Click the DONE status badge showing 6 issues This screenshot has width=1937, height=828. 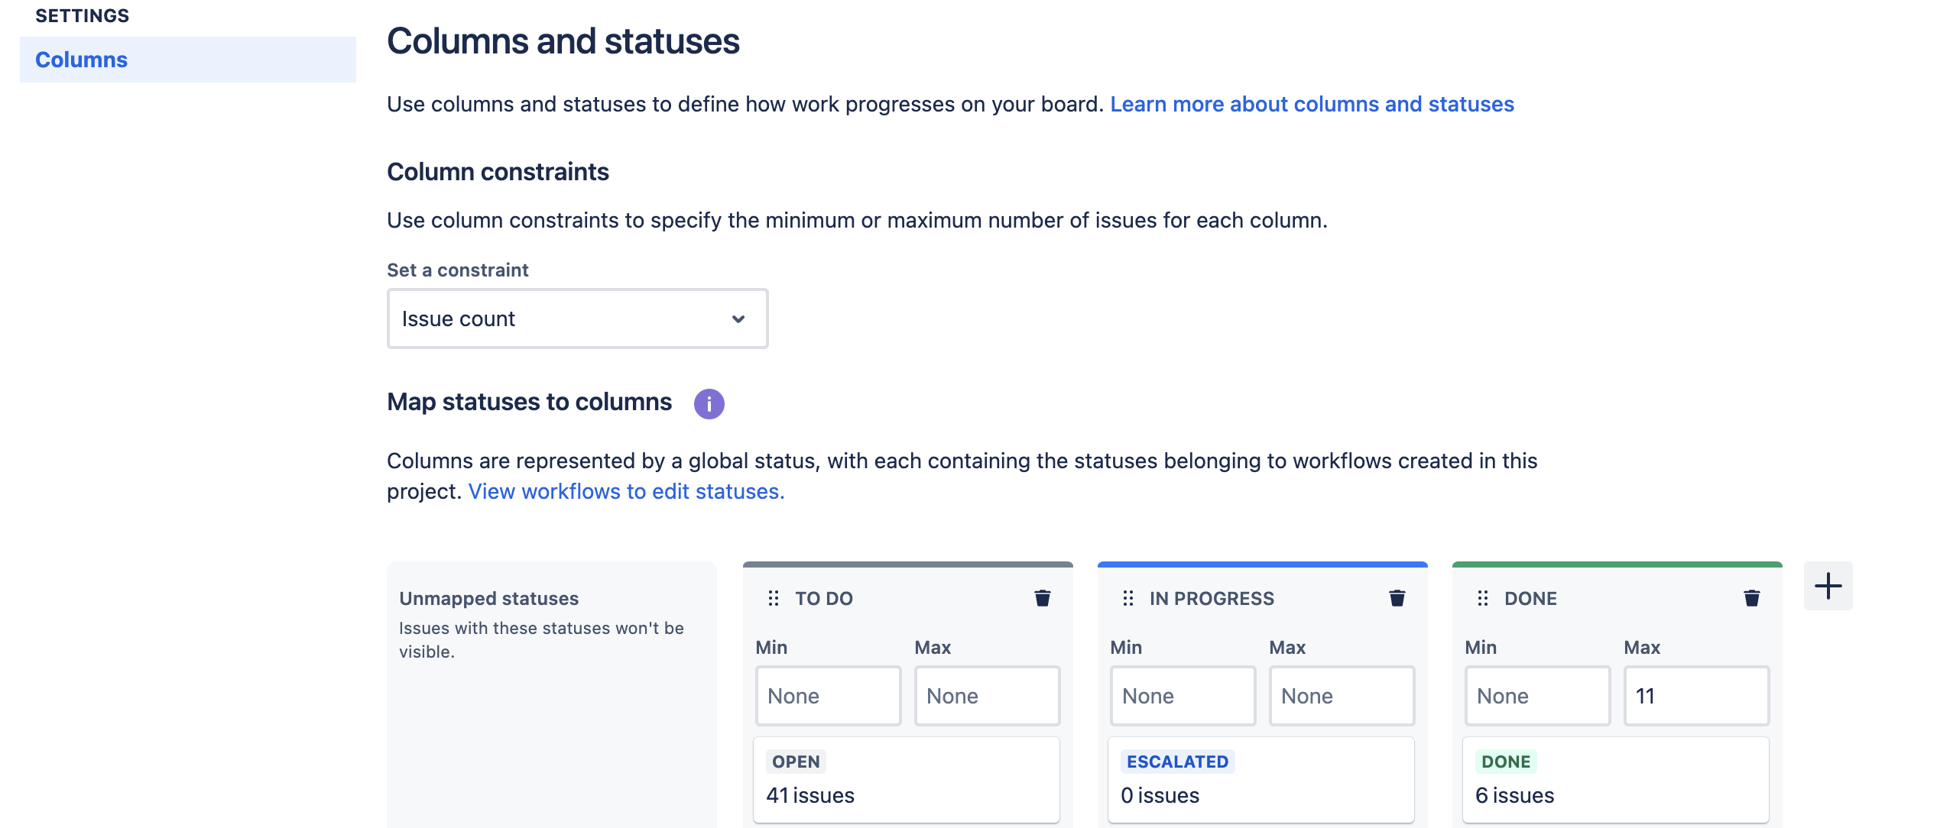click(1505, 761)
